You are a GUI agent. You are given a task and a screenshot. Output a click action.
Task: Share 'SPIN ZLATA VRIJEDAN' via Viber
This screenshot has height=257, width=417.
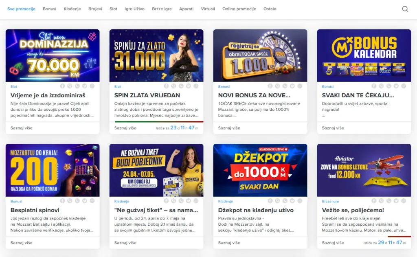173,86
